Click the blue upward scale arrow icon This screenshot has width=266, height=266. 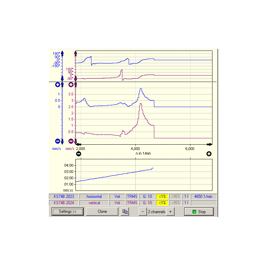coord(62,53)
